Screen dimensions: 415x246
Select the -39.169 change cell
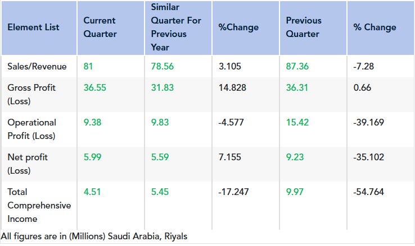point(369,123)
